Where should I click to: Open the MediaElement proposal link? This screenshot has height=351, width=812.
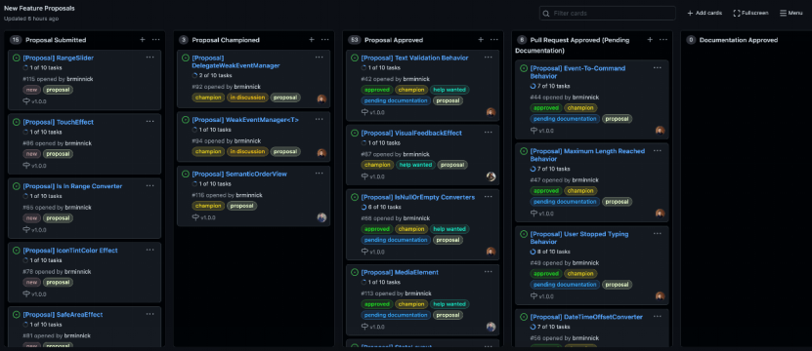click(x=400, y=272)
